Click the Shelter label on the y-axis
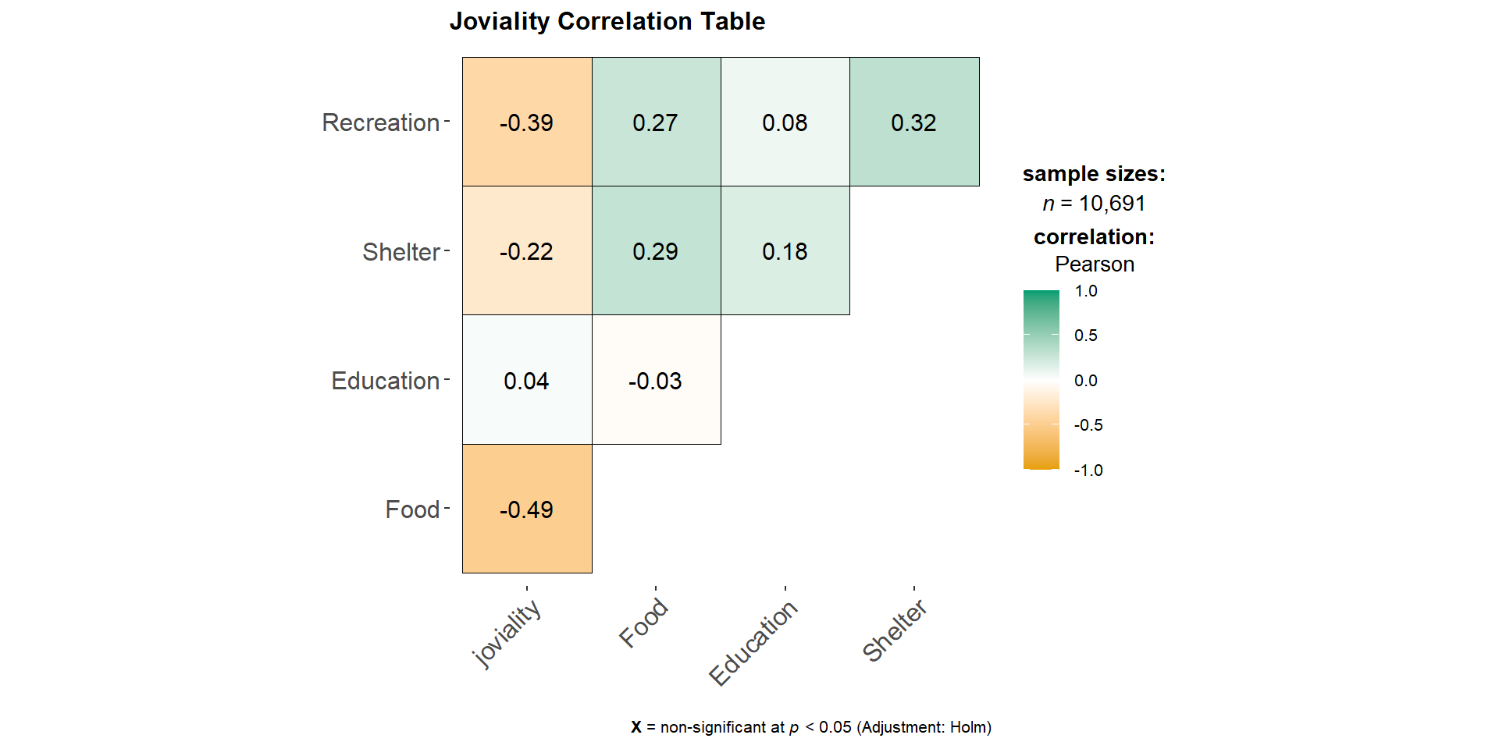Viewport: 1499px width, 749px height. pos(401,252)
